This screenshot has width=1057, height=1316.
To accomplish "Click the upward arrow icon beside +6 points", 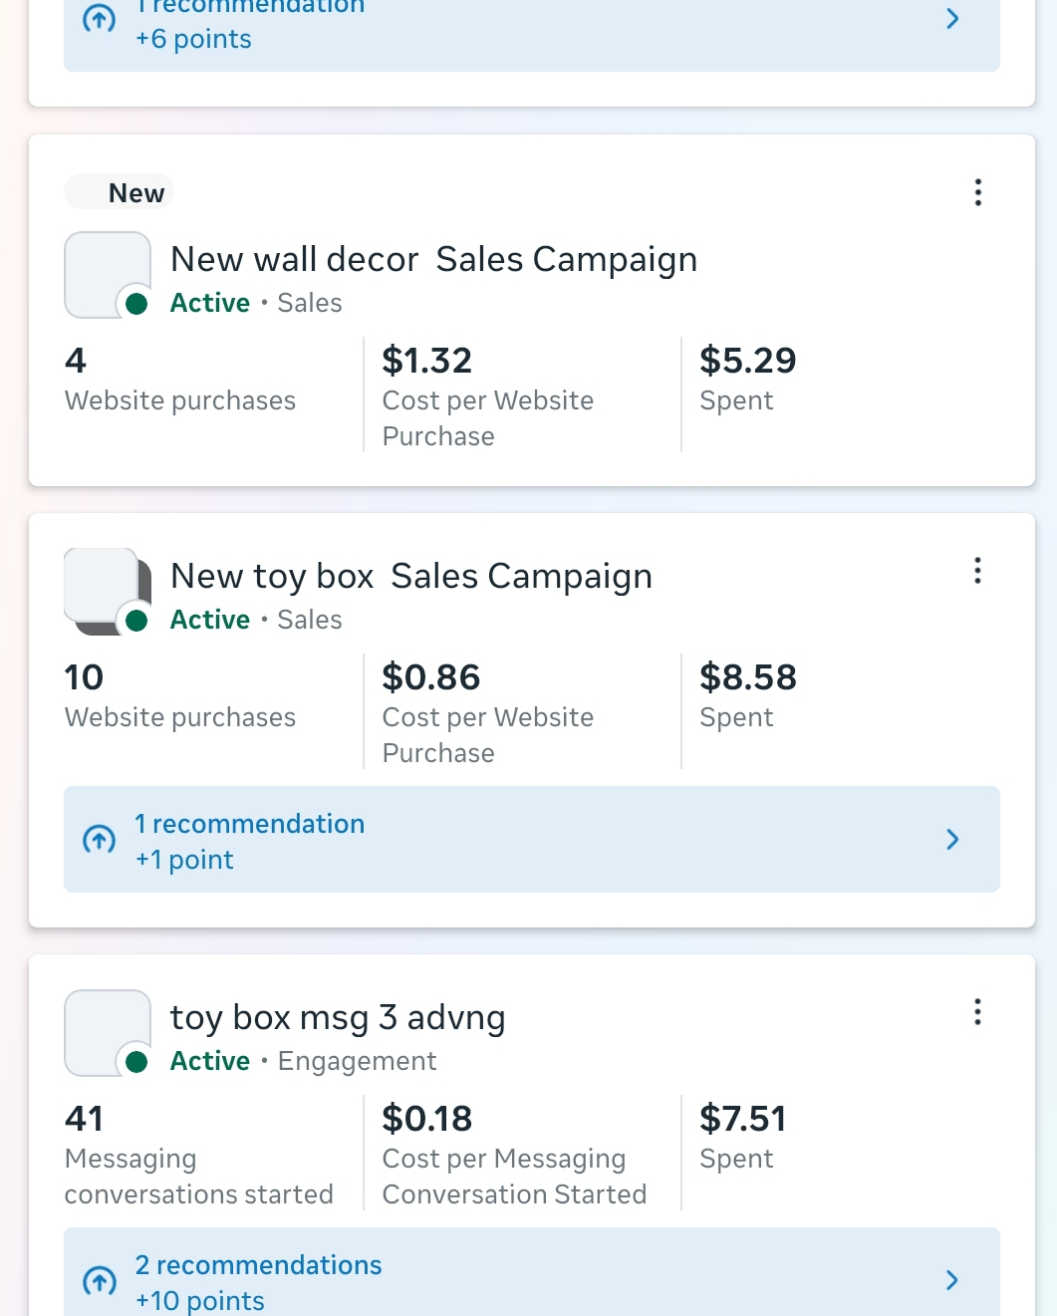I will pos(99,19).
